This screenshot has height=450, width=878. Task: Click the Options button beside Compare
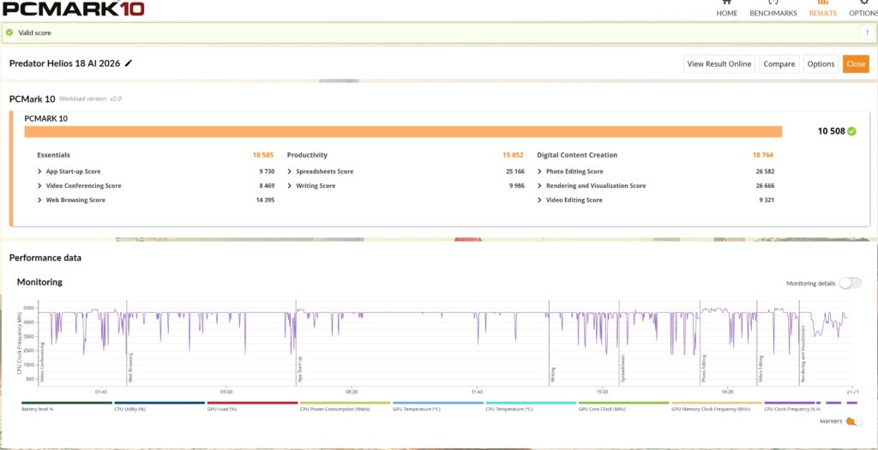821,63
